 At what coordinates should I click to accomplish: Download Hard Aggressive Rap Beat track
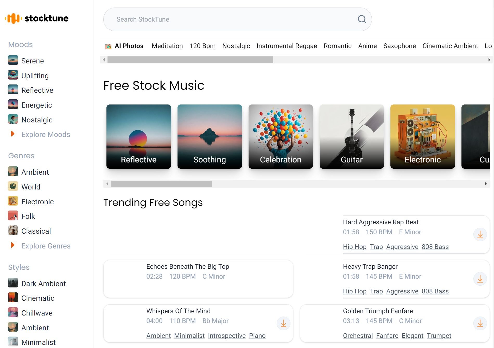[480, 235]
